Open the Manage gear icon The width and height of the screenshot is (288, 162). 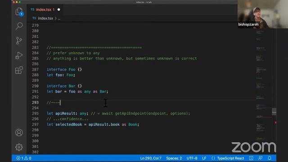19,147
